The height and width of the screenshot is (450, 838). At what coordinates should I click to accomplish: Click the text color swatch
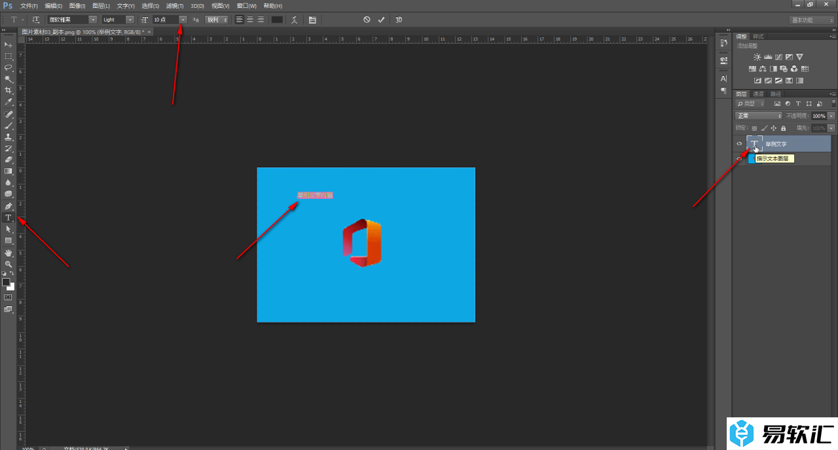(x=277, y=20)
